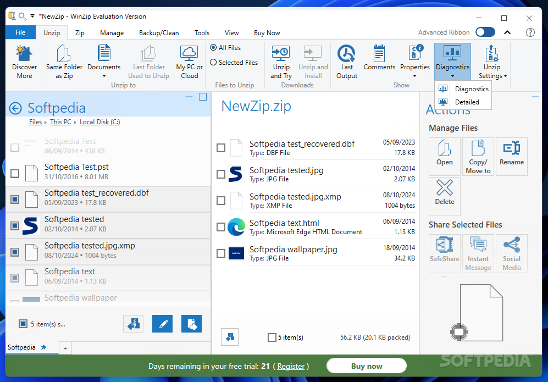Share to Social Media
The image size is (548, 382).
pyautogui.click(x=512, y=253)
